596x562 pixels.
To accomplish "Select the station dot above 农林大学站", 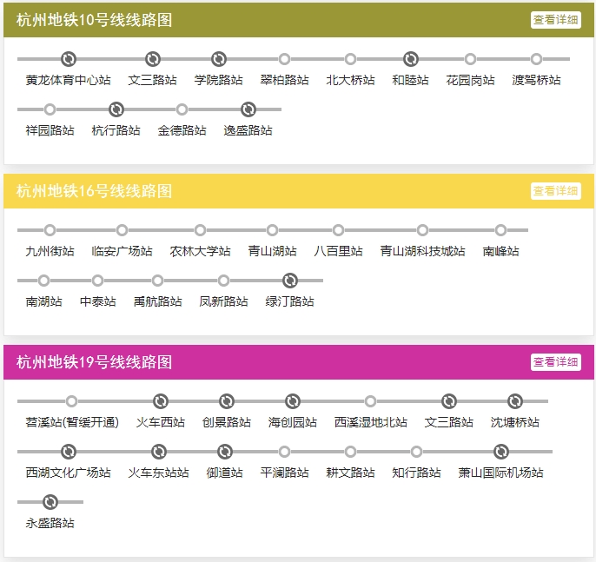I will [x=200, y=230].
